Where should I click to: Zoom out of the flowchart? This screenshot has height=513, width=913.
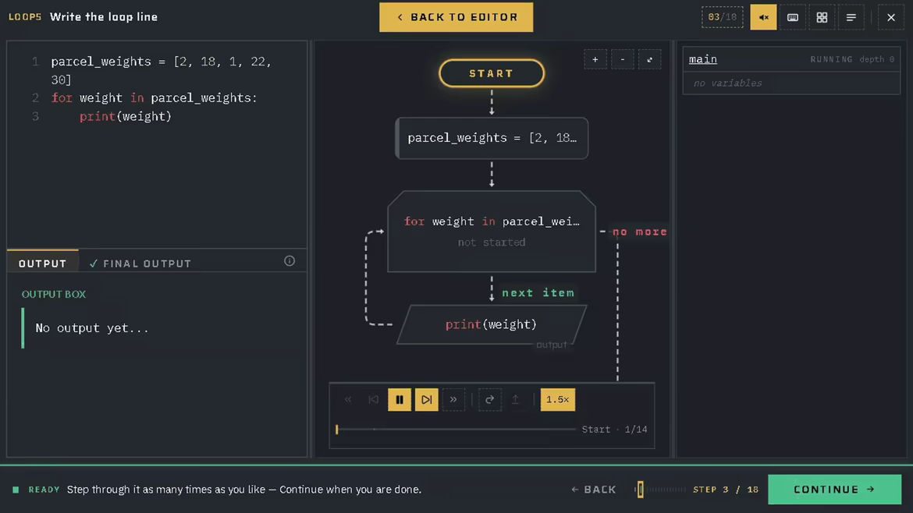(623, 59)
